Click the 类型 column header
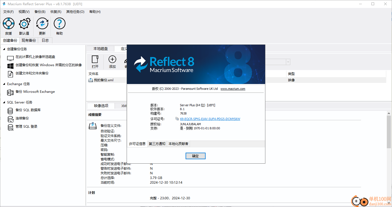Viewport: 392px width, 207px height. tap(291, 74)
